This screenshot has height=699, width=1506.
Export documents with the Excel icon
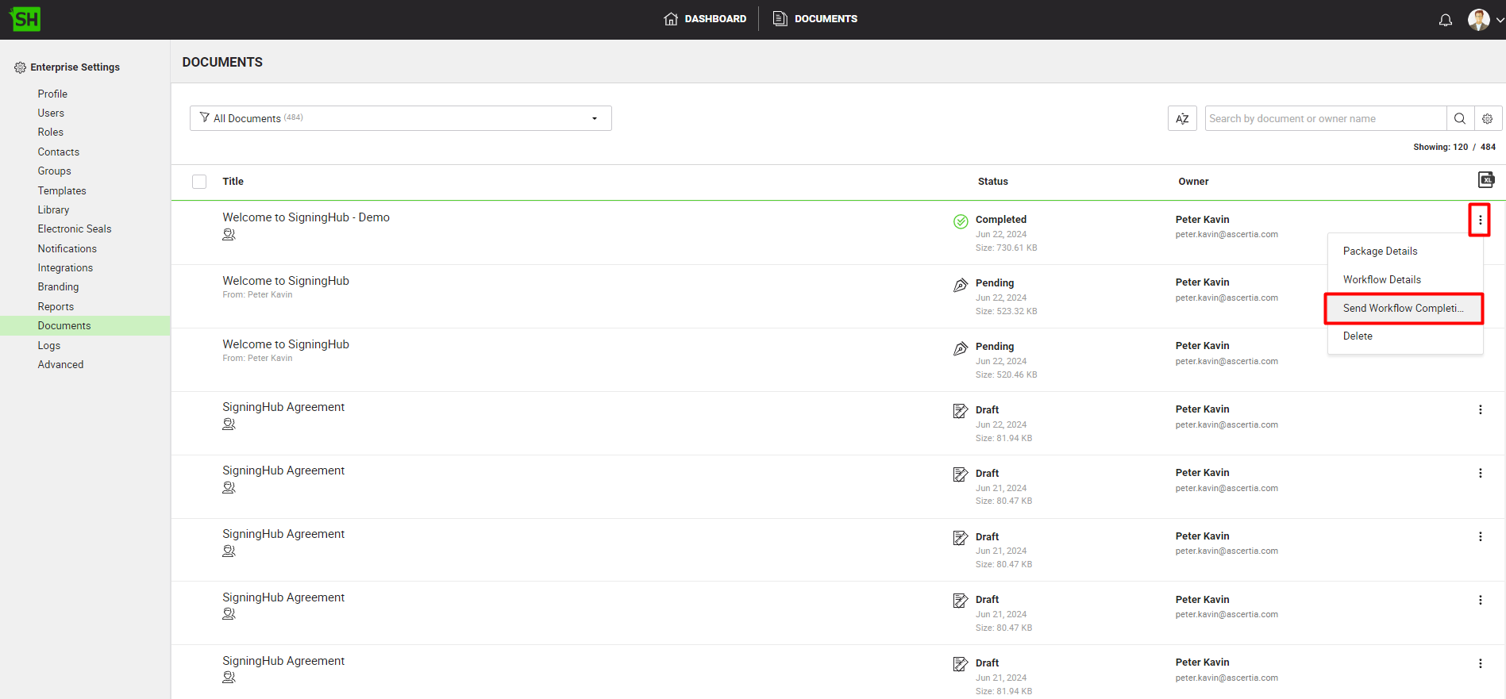pos(1485,180)
